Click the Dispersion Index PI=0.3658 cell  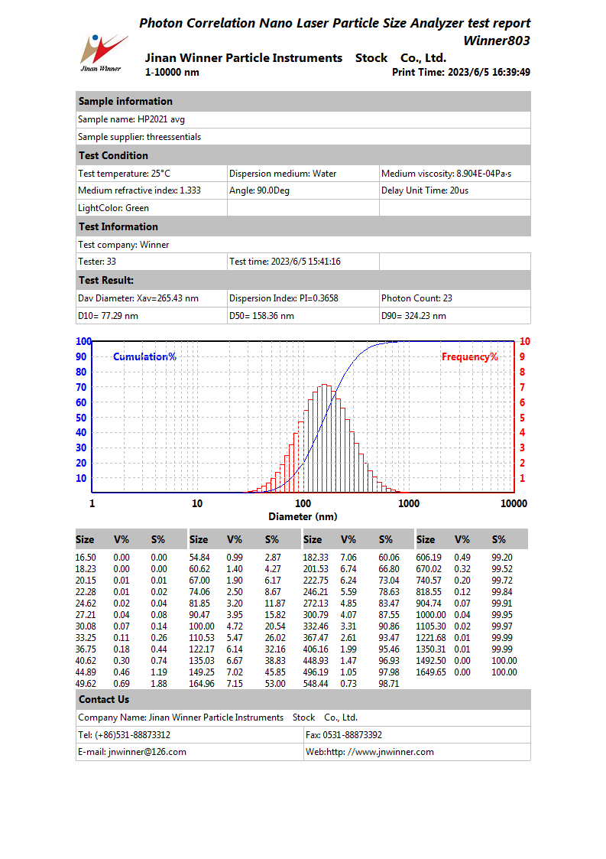point(284,298)
